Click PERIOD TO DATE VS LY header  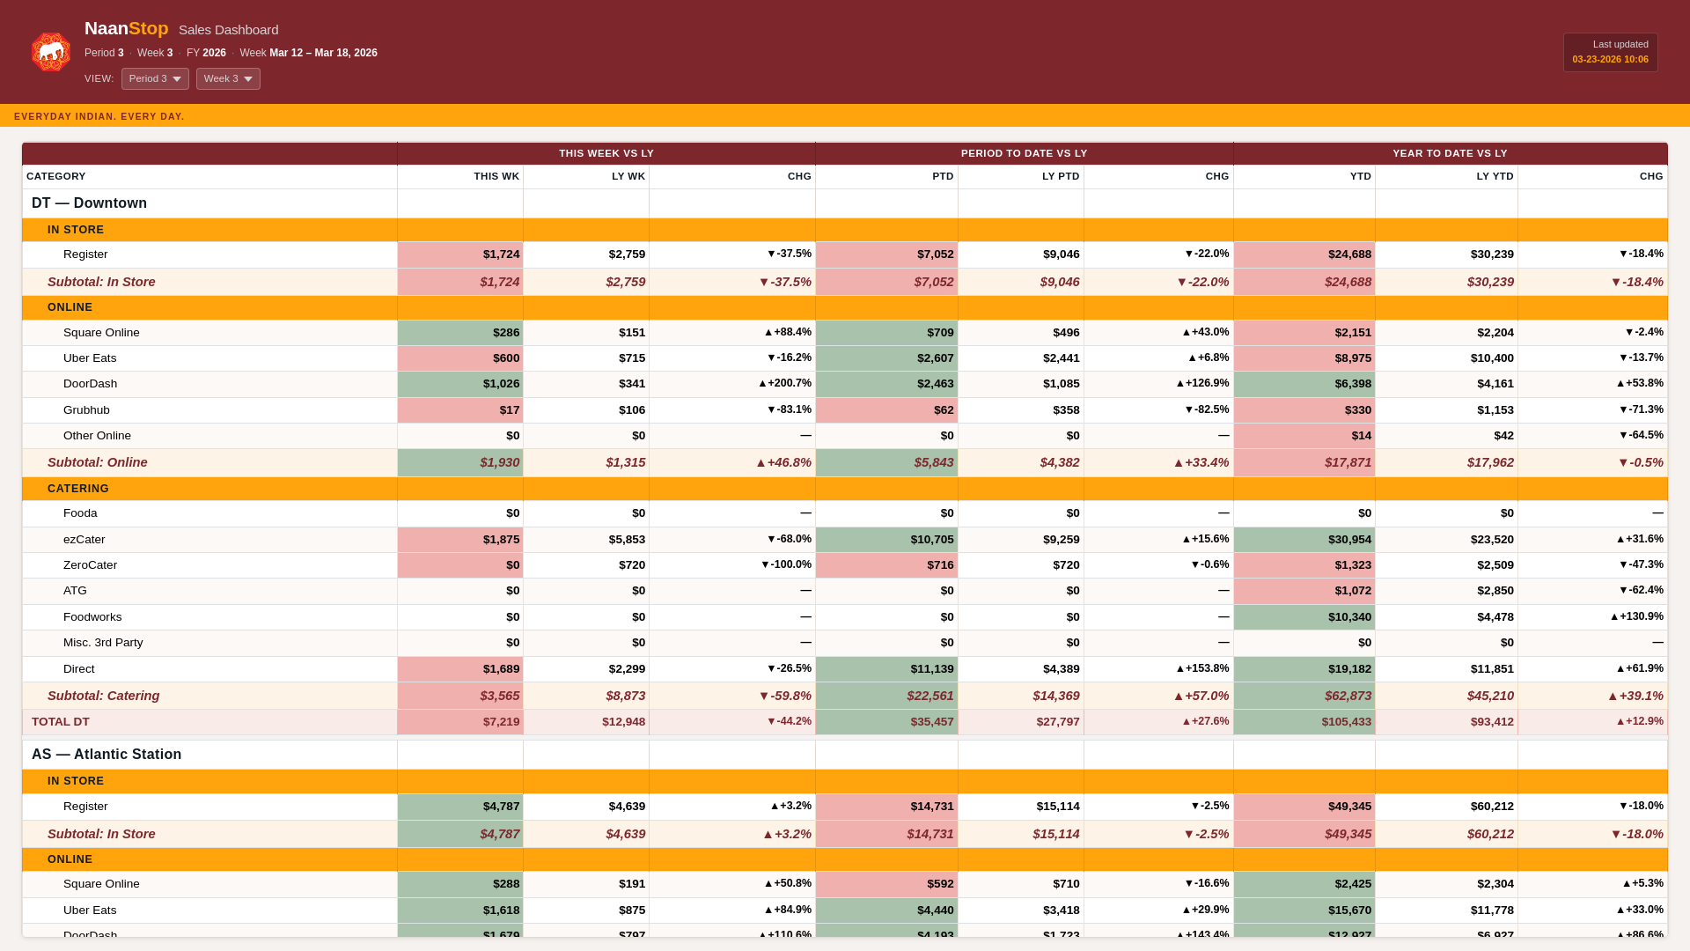1025,153
